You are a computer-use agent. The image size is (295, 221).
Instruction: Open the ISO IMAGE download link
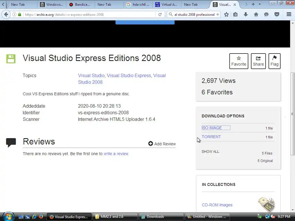pos(212,128)
